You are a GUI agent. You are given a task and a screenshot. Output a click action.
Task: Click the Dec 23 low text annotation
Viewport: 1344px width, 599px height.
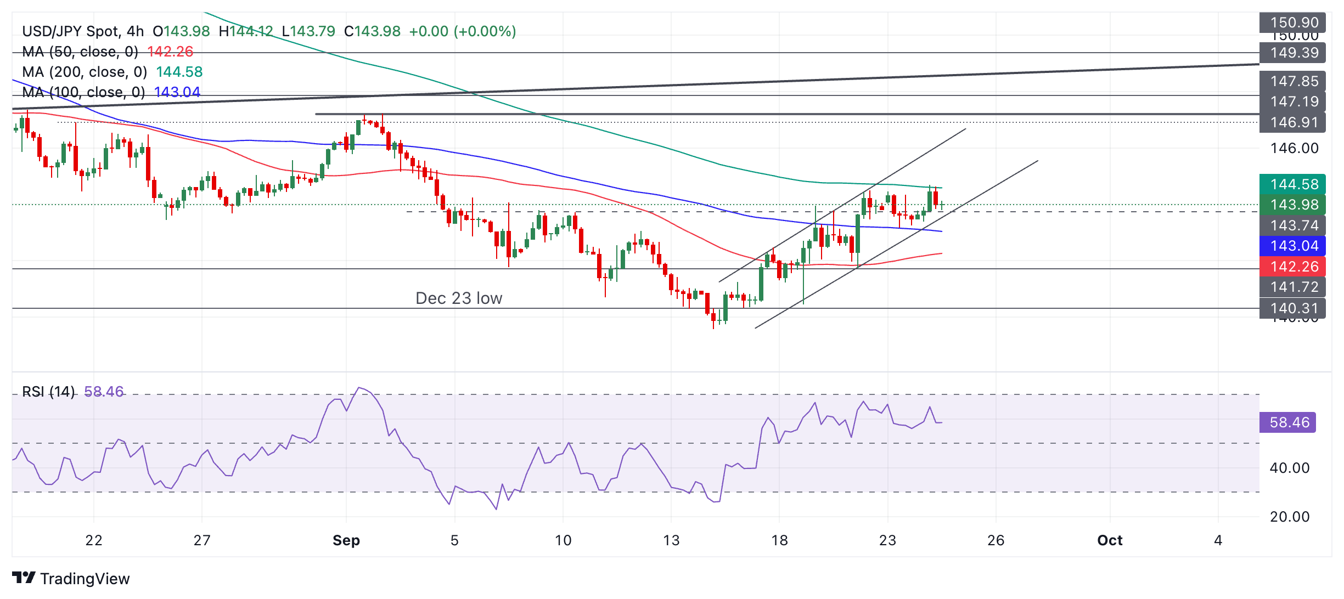coord(459,298)
